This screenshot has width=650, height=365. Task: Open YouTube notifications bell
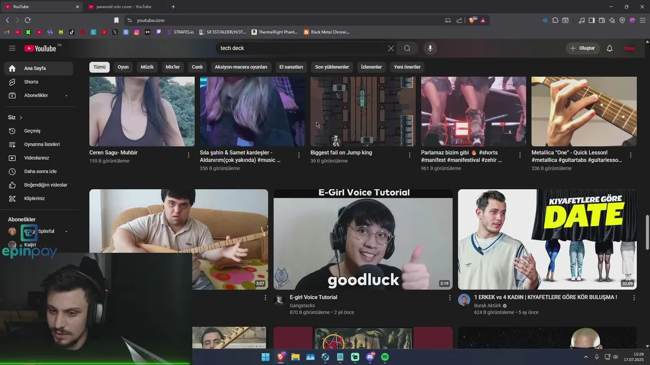click(609, 48)
